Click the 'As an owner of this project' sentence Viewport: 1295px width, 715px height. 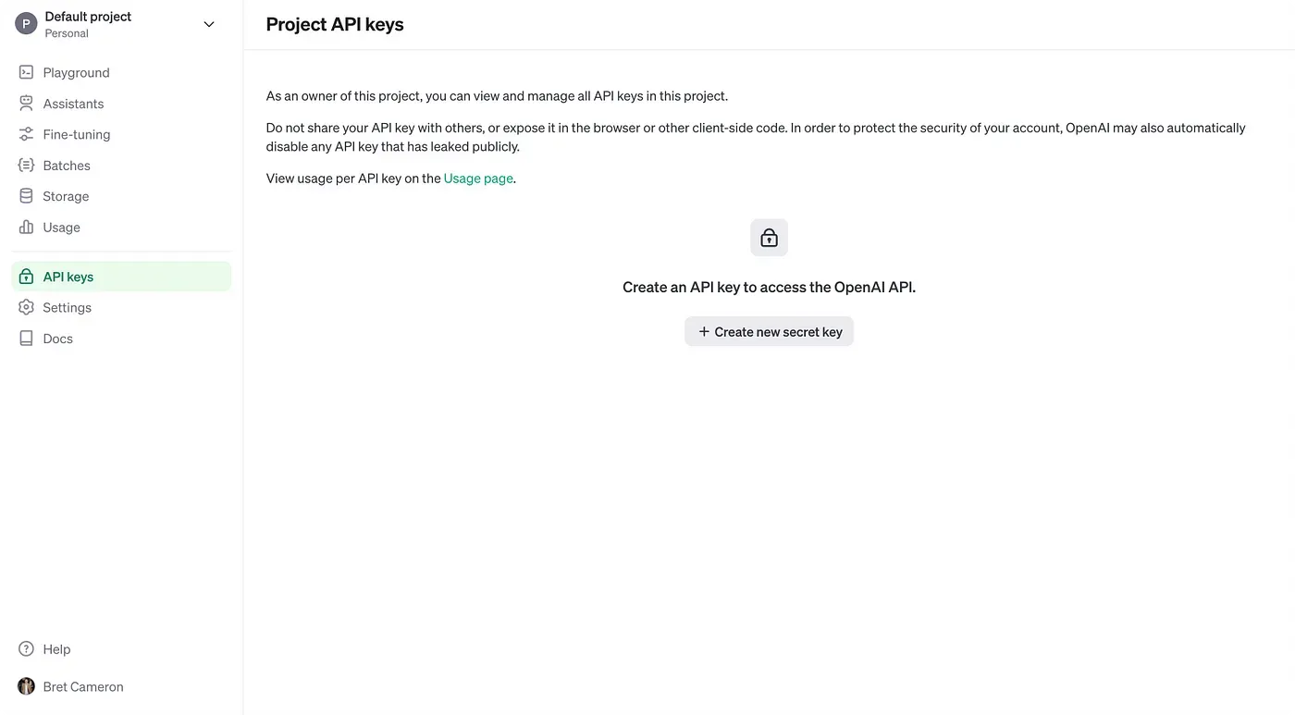tap(497, 96)
